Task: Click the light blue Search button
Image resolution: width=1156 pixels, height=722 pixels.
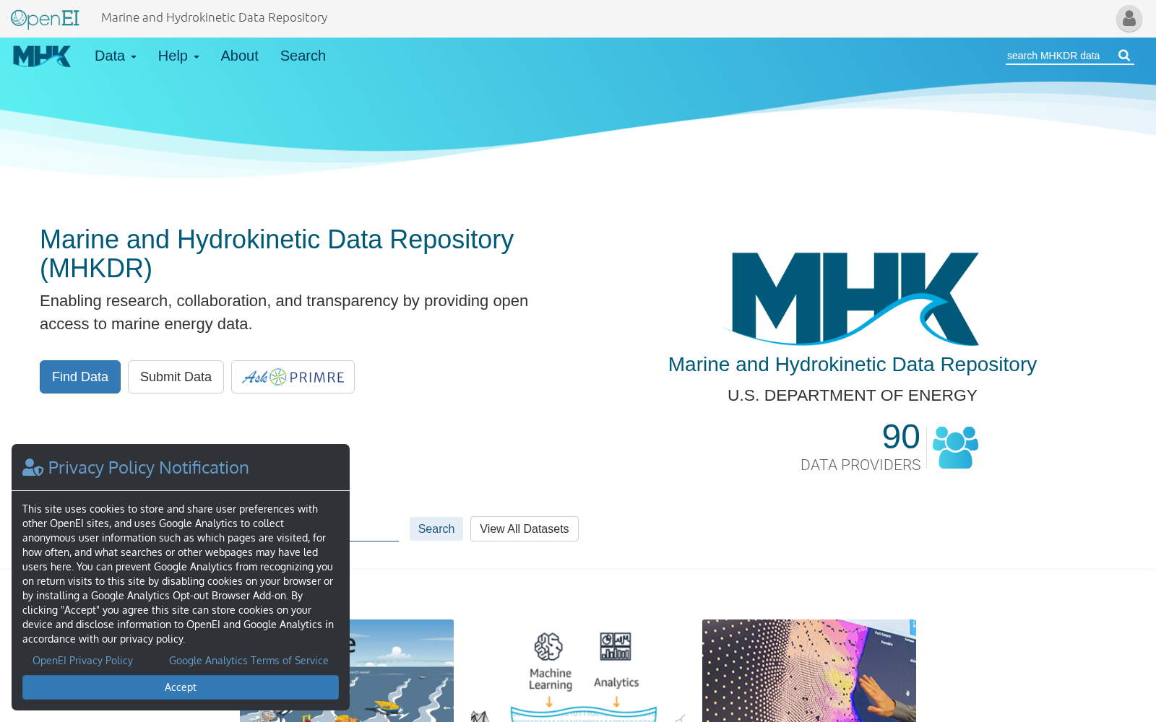Action: (436, 529)
